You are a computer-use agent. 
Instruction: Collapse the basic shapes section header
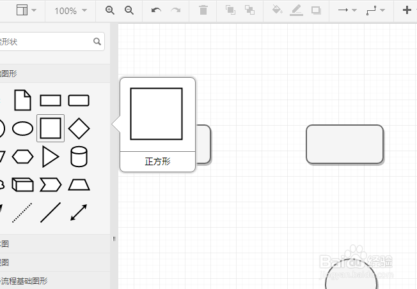point(55,73)
